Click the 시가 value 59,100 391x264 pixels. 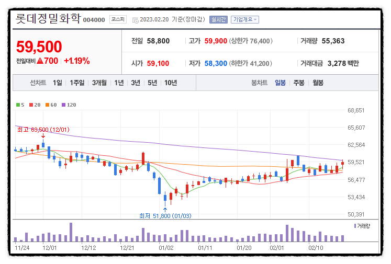pos(158,63)
